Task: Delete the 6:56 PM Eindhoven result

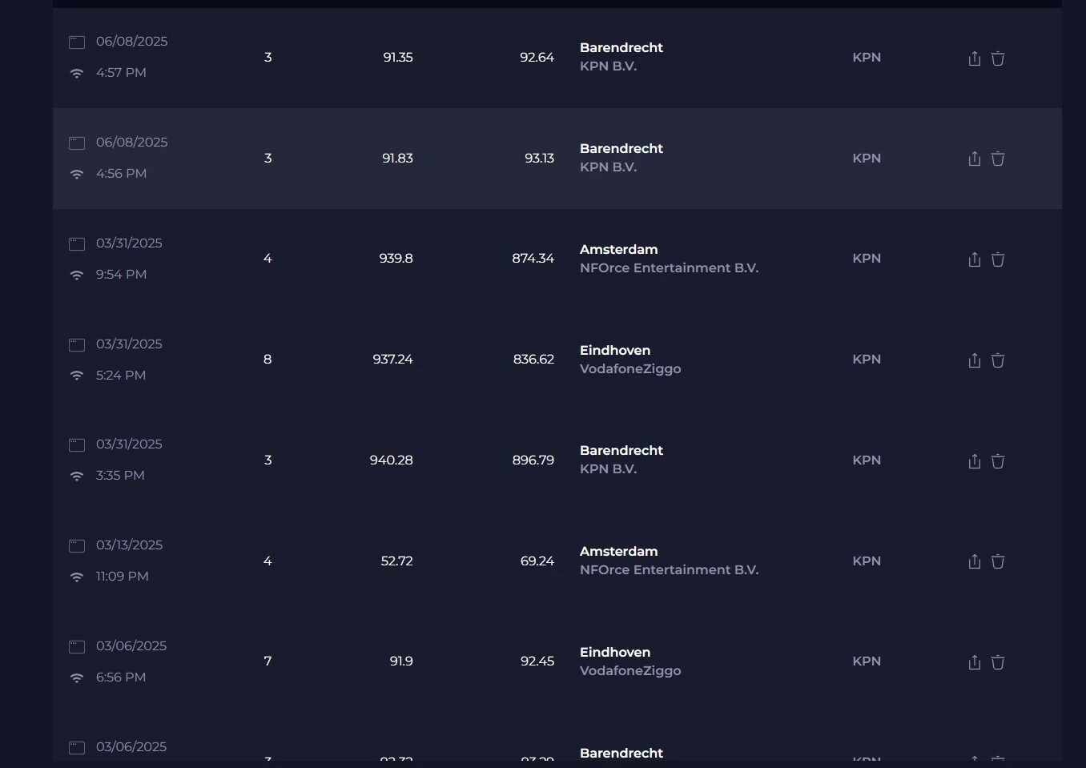Action: tap(998, 661)
